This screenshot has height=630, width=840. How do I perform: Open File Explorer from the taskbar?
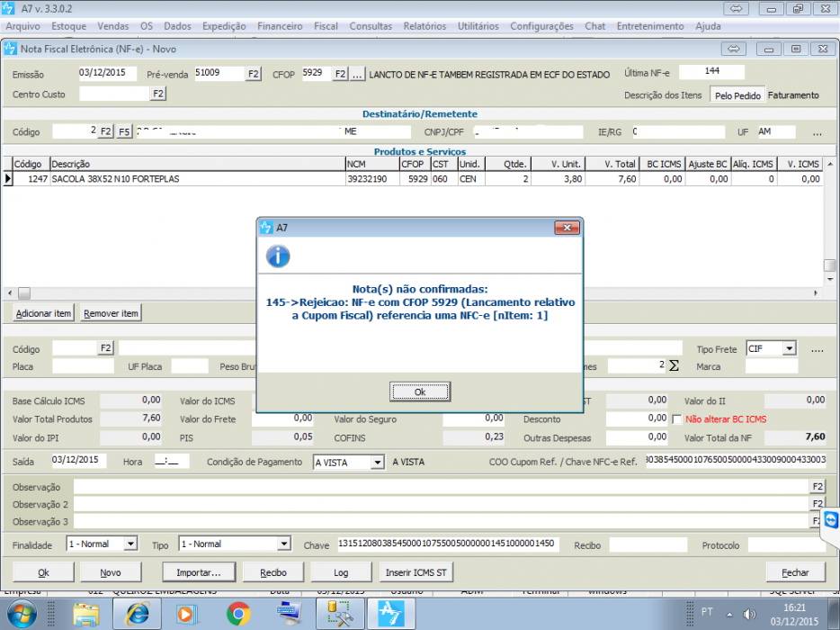(86, 614)
